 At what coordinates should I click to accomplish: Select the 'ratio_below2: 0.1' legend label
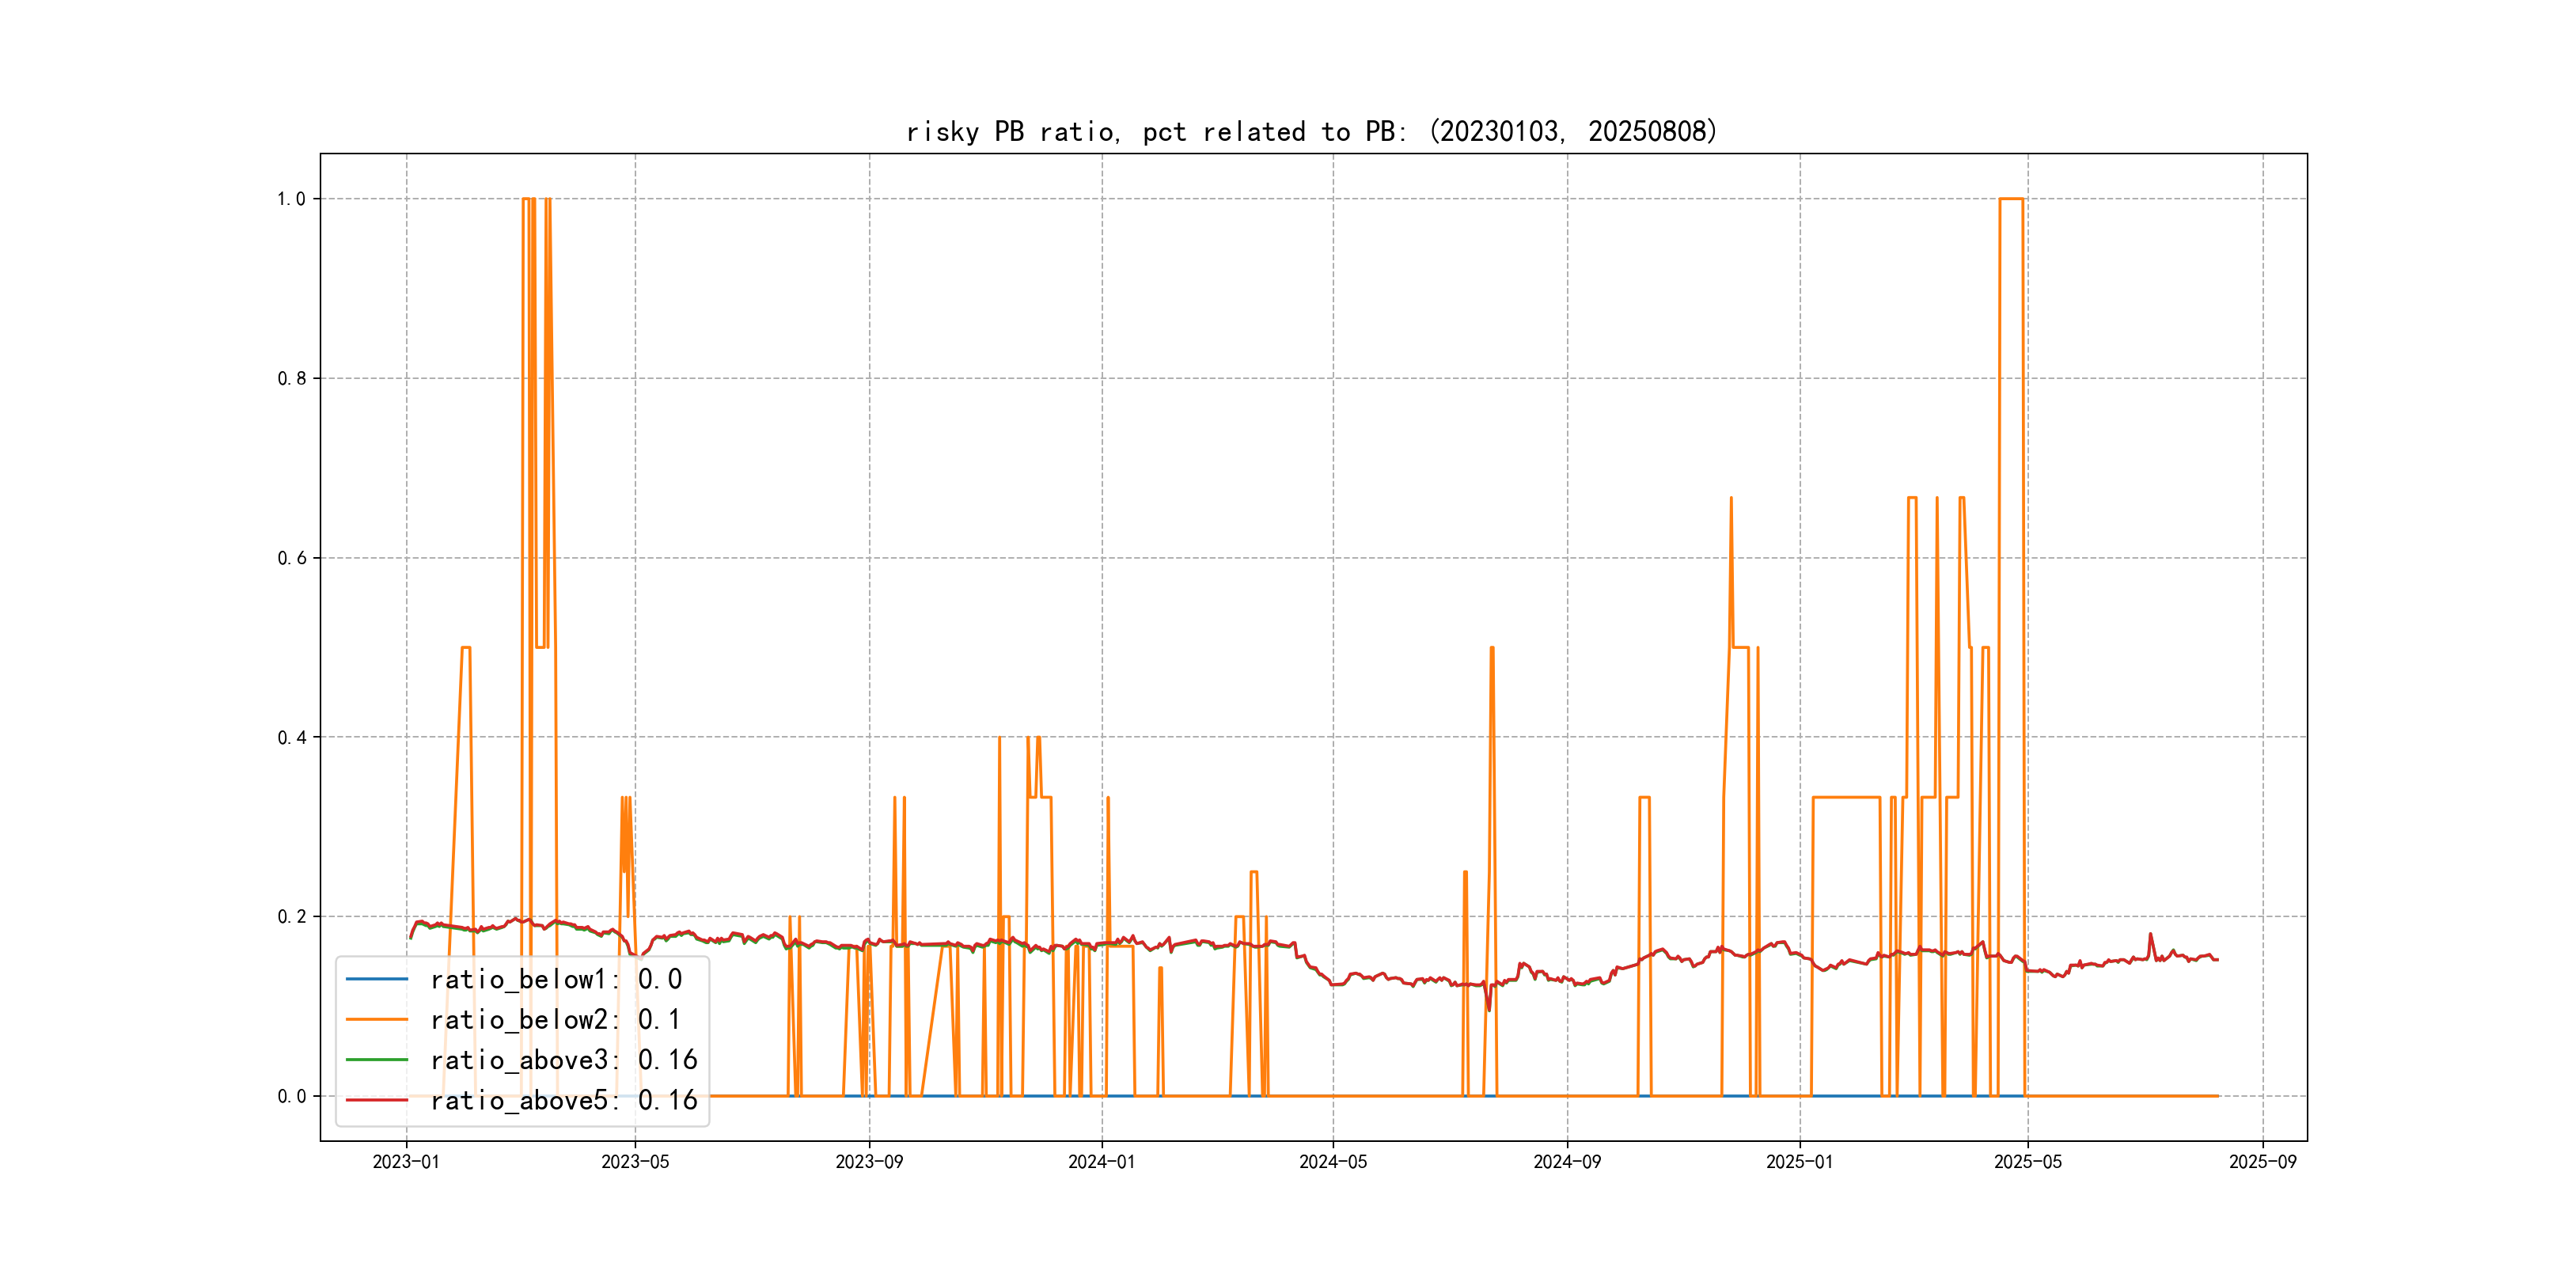click(x=556, y=1019)
